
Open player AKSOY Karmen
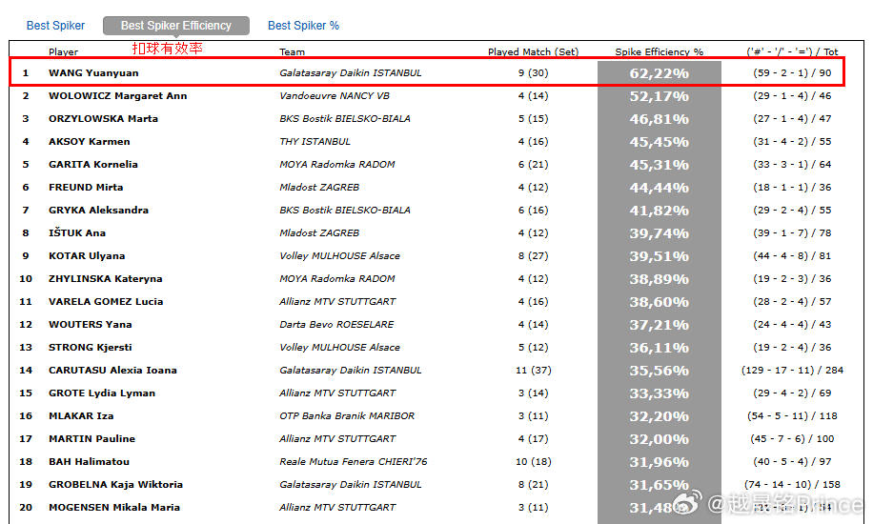pos(89,141)
